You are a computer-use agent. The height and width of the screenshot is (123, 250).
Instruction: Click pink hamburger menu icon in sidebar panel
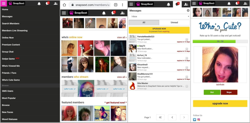pos(4,4)
